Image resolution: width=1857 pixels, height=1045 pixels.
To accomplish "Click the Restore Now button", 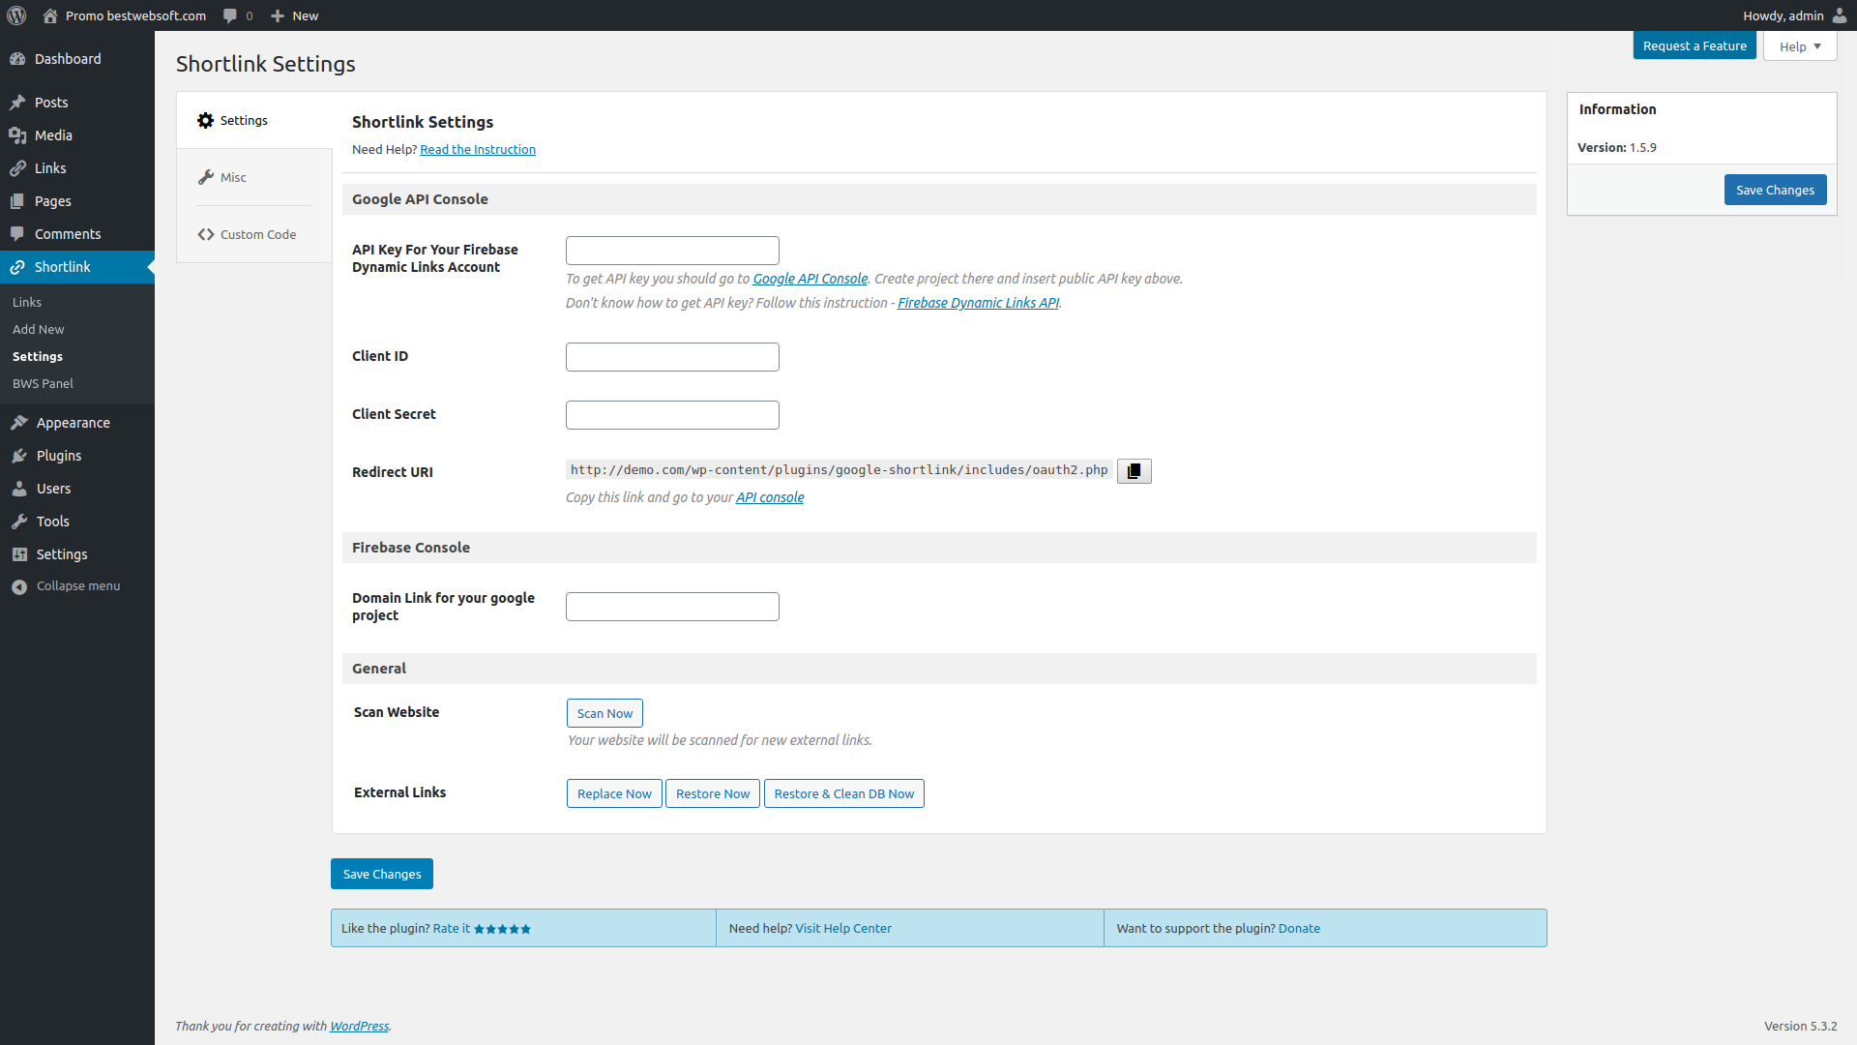I will pos(713,793).
